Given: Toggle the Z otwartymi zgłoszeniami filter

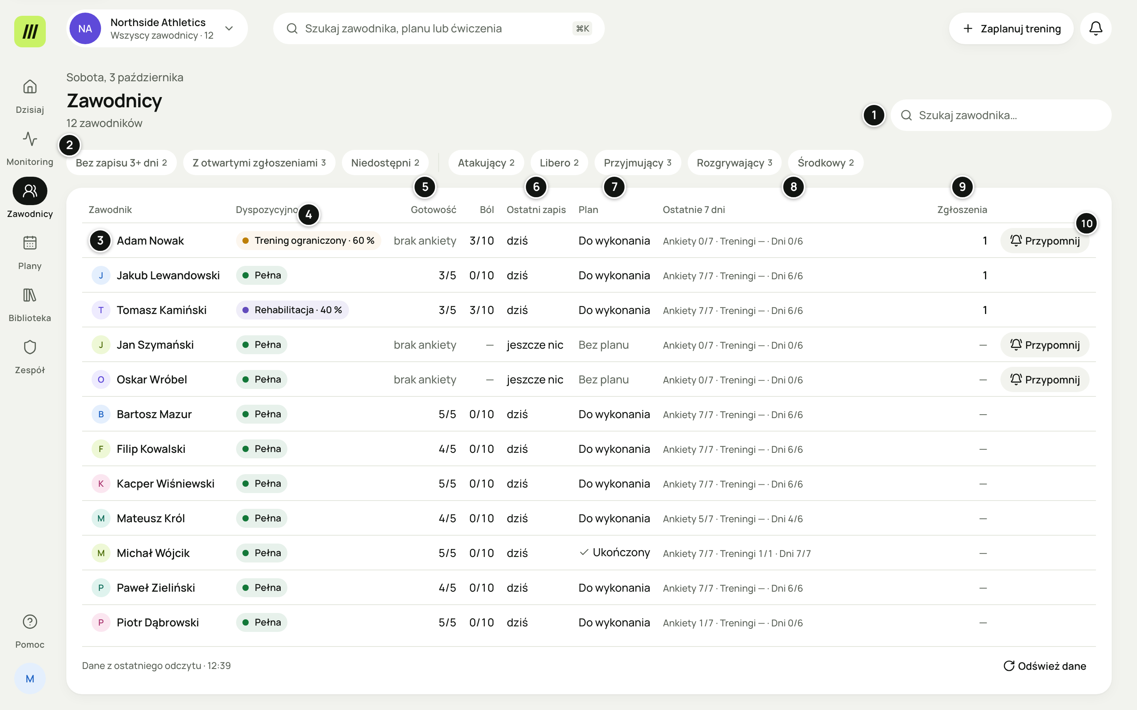Looking at the screenshot, I should pos(259,163).
